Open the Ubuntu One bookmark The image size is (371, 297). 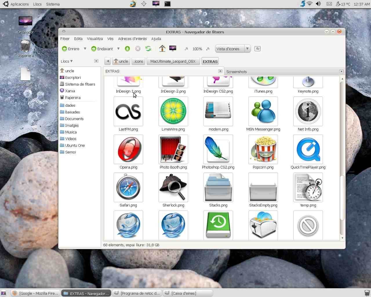pyautogui.click(x=75, y=145)
